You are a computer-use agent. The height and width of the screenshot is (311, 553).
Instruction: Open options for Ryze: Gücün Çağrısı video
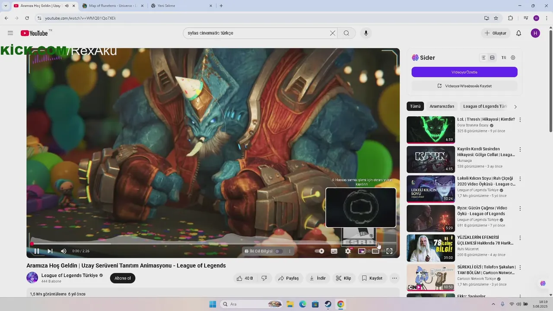(x=520, y=208)
